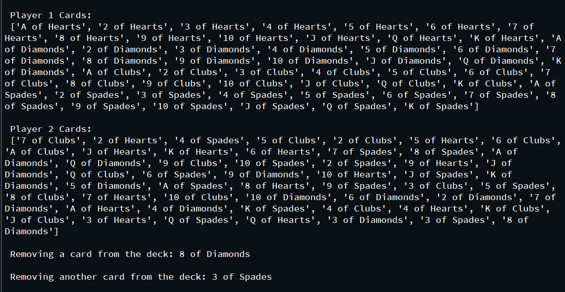Click the 'Player 1 Cards:' heading
Image resolution: width=565 pixels, height=292 pixels.
[51, 15]
